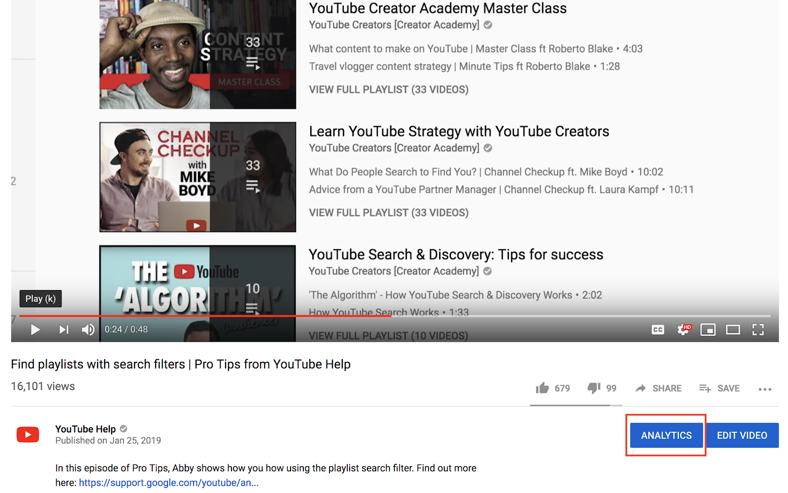Like the video with thumbs up
788x493 pixels.
click(x=542, y=388)
